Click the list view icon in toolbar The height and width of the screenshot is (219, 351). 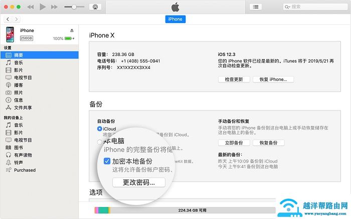click(x=256, y=7)
